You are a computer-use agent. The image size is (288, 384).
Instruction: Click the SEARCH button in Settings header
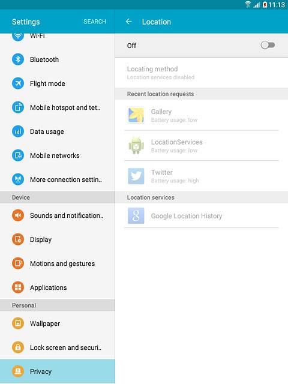point(95,22)
